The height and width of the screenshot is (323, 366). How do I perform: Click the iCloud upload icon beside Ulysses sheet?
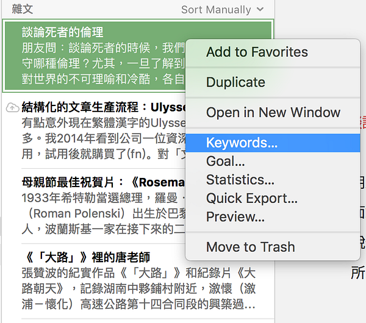point(12,107)
